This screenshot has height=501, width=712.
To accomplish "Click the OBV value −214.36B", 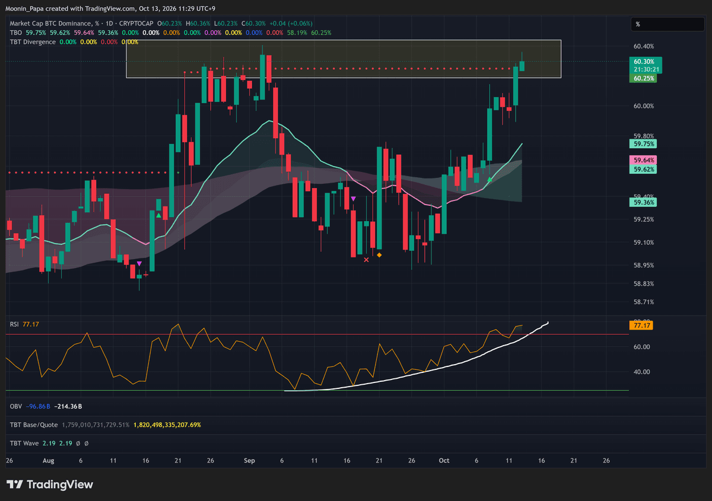I will (68, 407).
